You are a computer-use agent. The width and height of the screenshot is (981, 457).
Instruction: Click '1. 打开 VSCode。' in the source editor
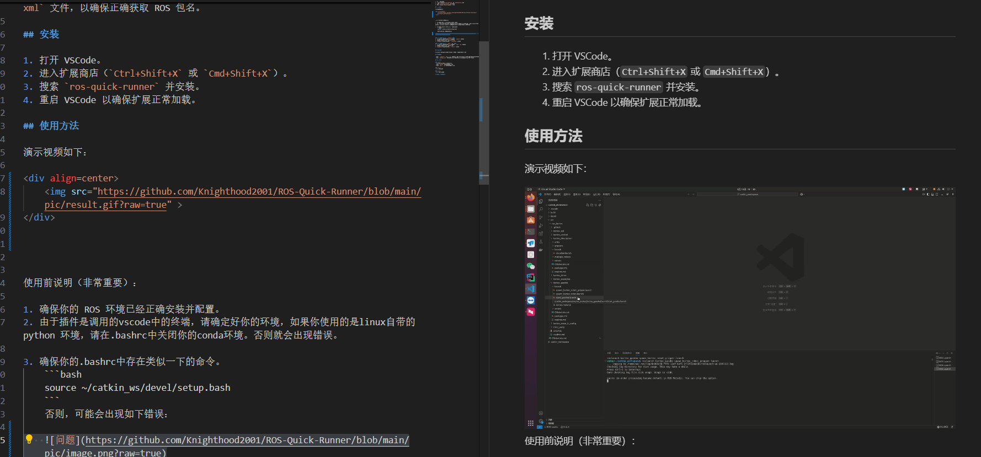[62, 60]
